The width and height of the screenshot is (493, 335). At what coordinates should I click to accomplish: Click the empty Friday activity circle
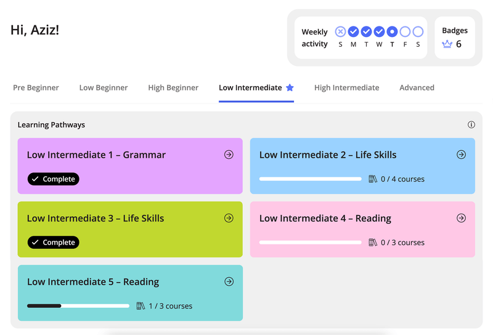405,32
